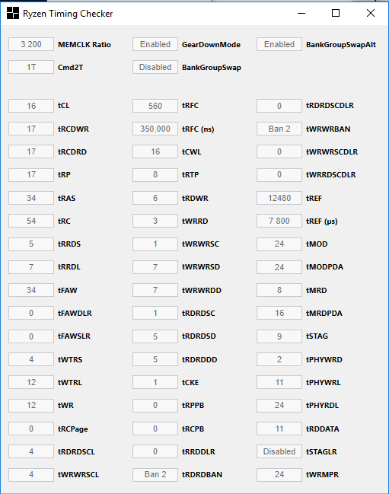The width and height of the screenshot is (389, 494).
Task: Click the Ryzen Timing Checker app icon
Action: [x=13, y=13]
